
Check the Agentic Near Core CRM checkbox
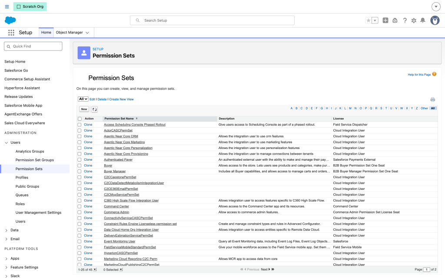80,136
